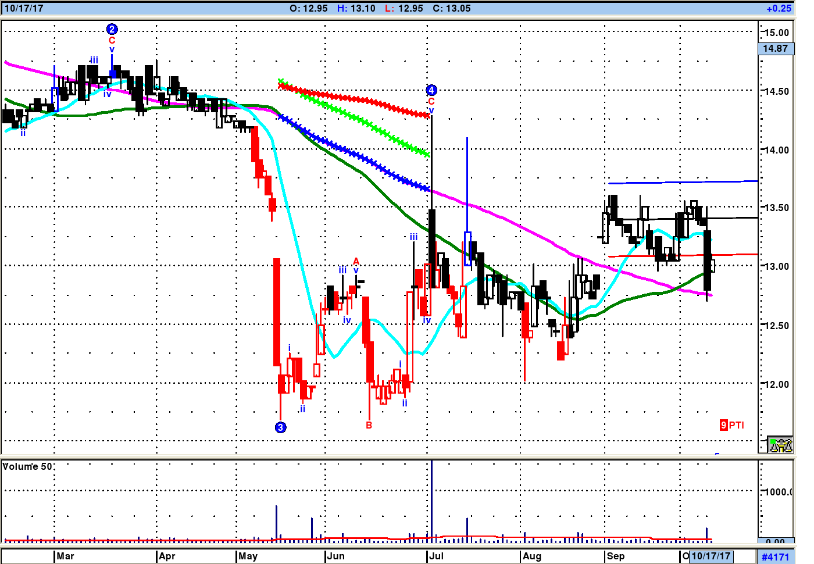Select the circled wave 3 marker

click(x=280, y=427)
